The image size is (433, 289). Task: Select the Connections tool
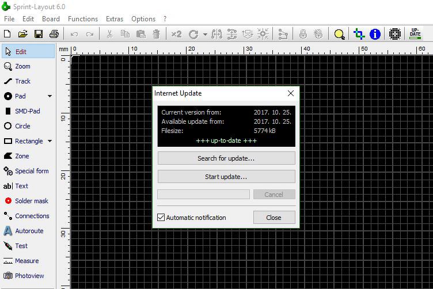pos(28,216)
